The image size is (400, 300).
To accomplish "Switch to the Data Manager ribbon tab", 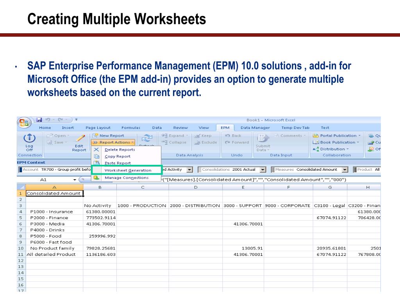I will pos(255,128).
